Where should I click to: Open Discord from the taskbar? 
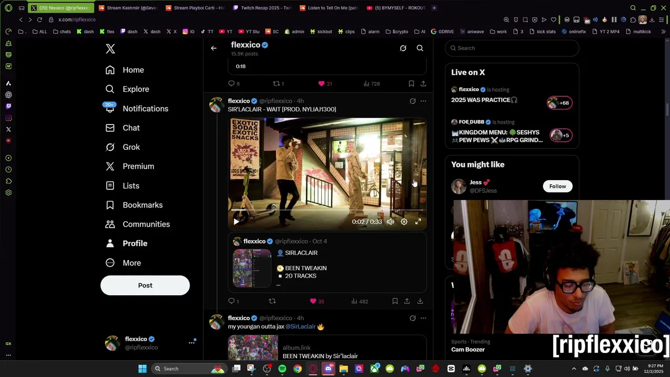pyautogui.click(x=328, y=369)
